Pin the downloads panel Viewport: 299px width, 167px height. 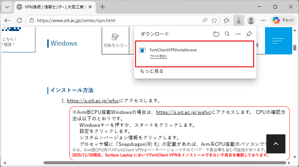[249, 34]
